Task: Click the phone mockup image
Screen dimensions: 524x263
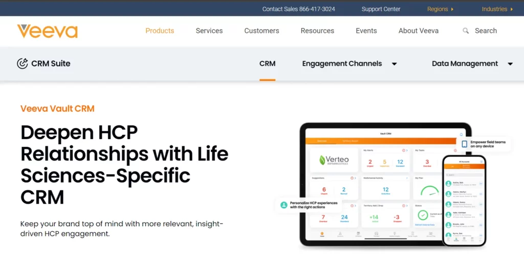Action: pos(464,201)
